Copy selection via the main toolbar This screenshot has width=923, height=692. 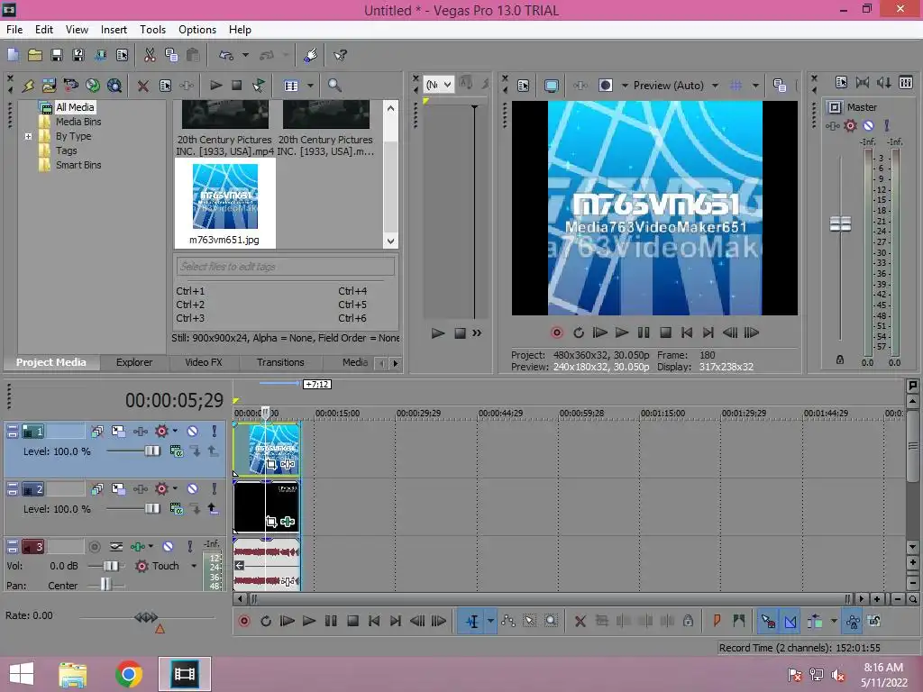[171, 55]
